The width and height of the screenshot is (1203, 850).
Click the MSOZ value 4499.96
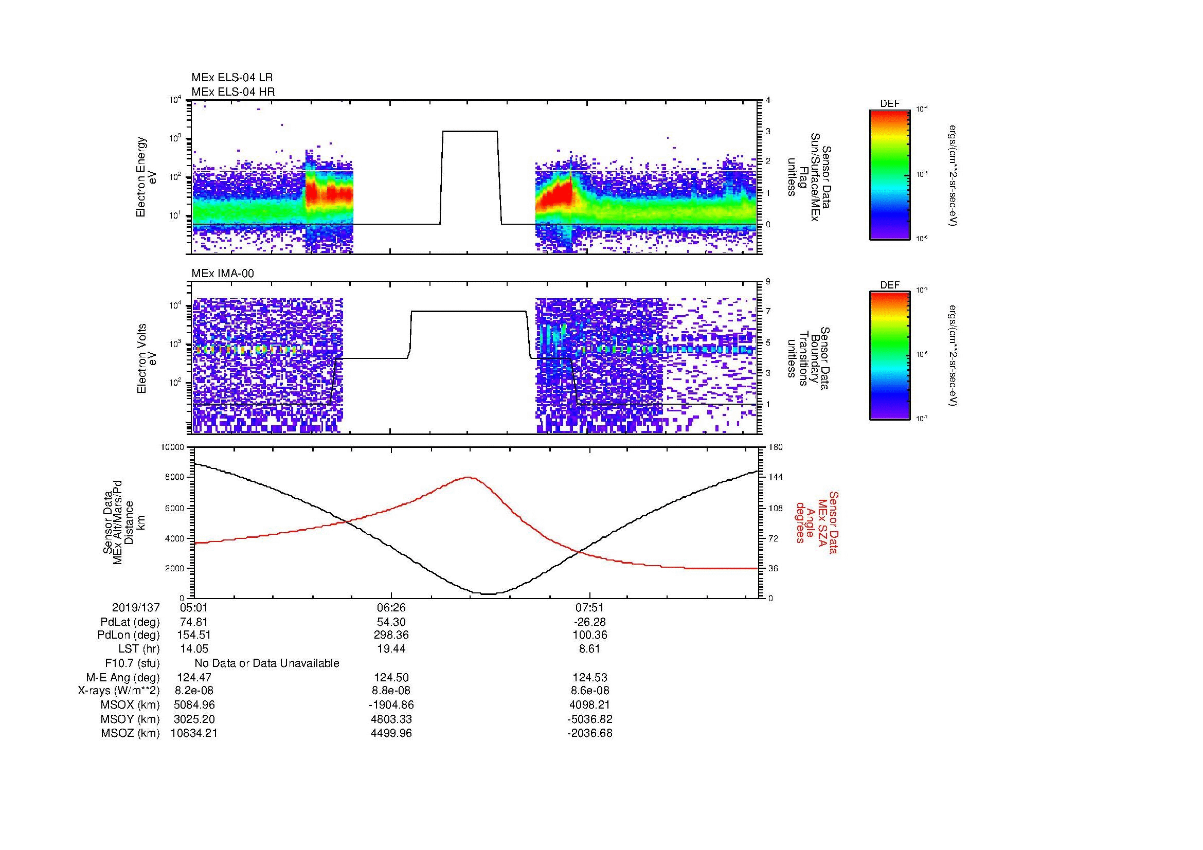pos(391,733)
